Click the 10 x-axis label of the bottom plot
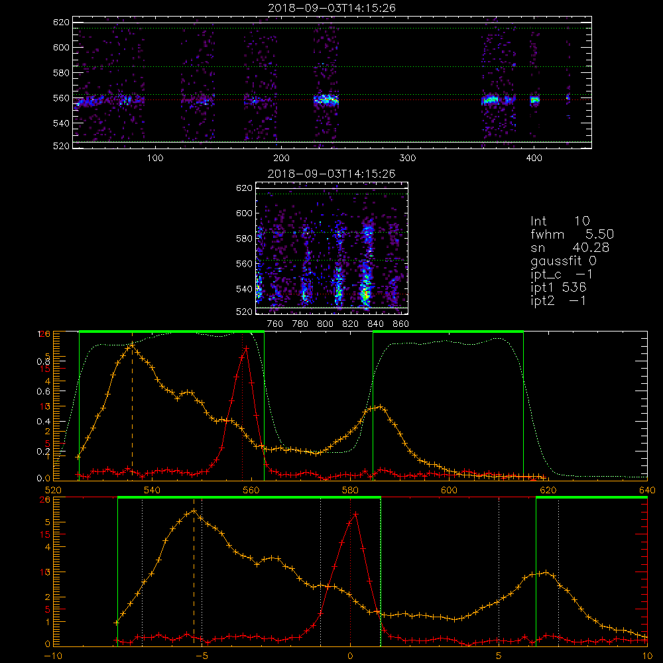 (x=647, y=656)
